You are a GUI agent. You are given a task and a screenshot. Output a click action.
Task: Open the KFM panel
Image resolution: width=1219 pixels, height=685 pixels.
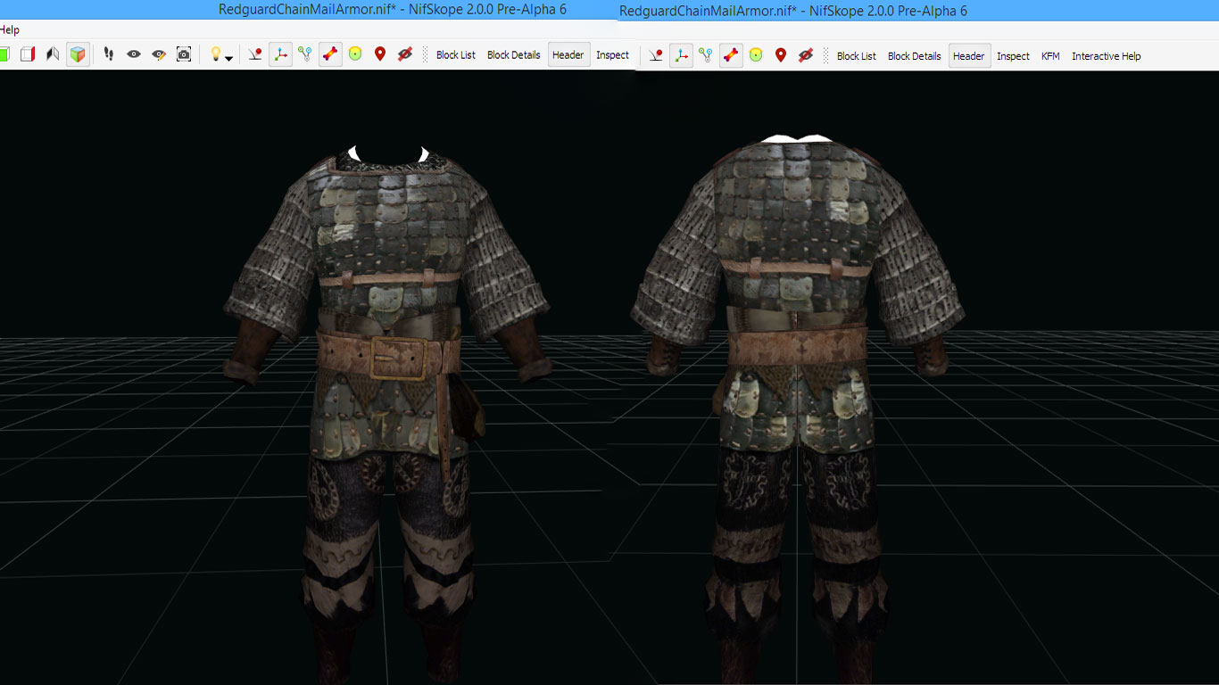coord(1050,56)
